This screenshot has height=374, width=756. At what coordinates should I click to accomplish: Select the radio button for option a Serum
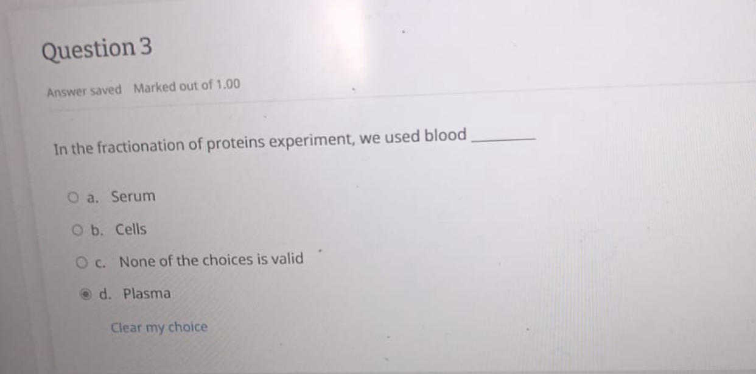[x=73, y=196]
